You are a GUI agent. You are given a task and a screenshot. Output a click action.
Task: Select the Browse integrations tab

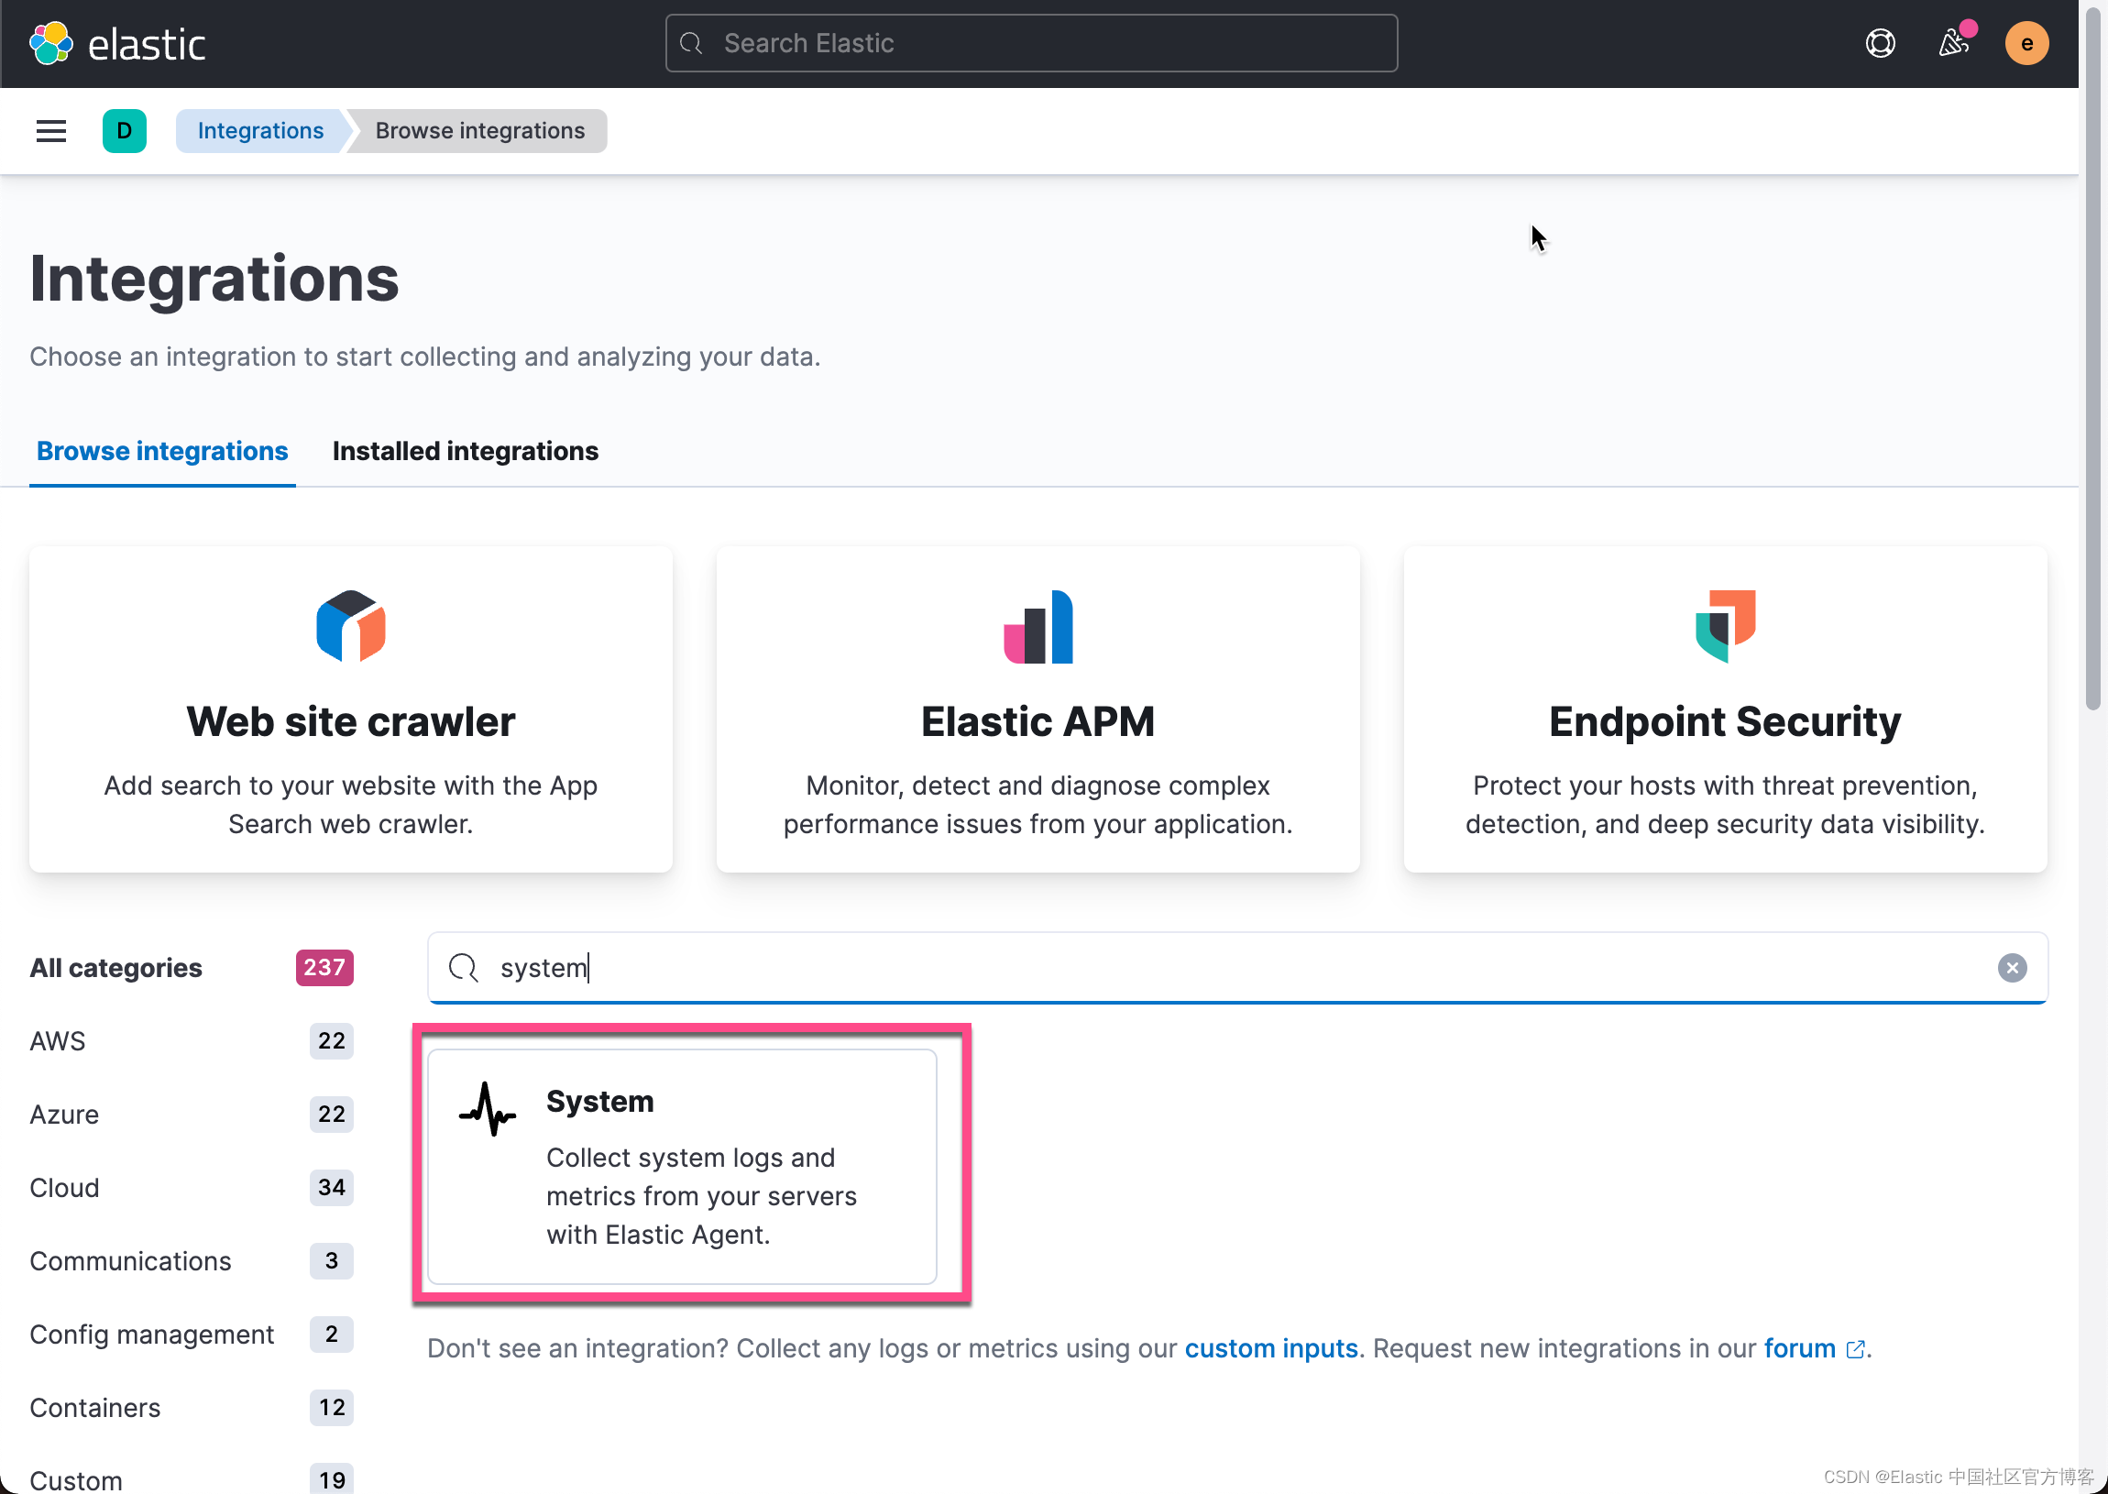pyautogui.click(x=162, y=451)
